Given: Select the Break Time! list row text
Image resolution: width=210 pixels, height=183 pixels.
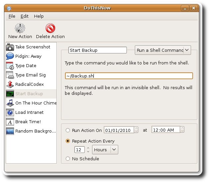Looking at the screenshot, I should [28, 122].
